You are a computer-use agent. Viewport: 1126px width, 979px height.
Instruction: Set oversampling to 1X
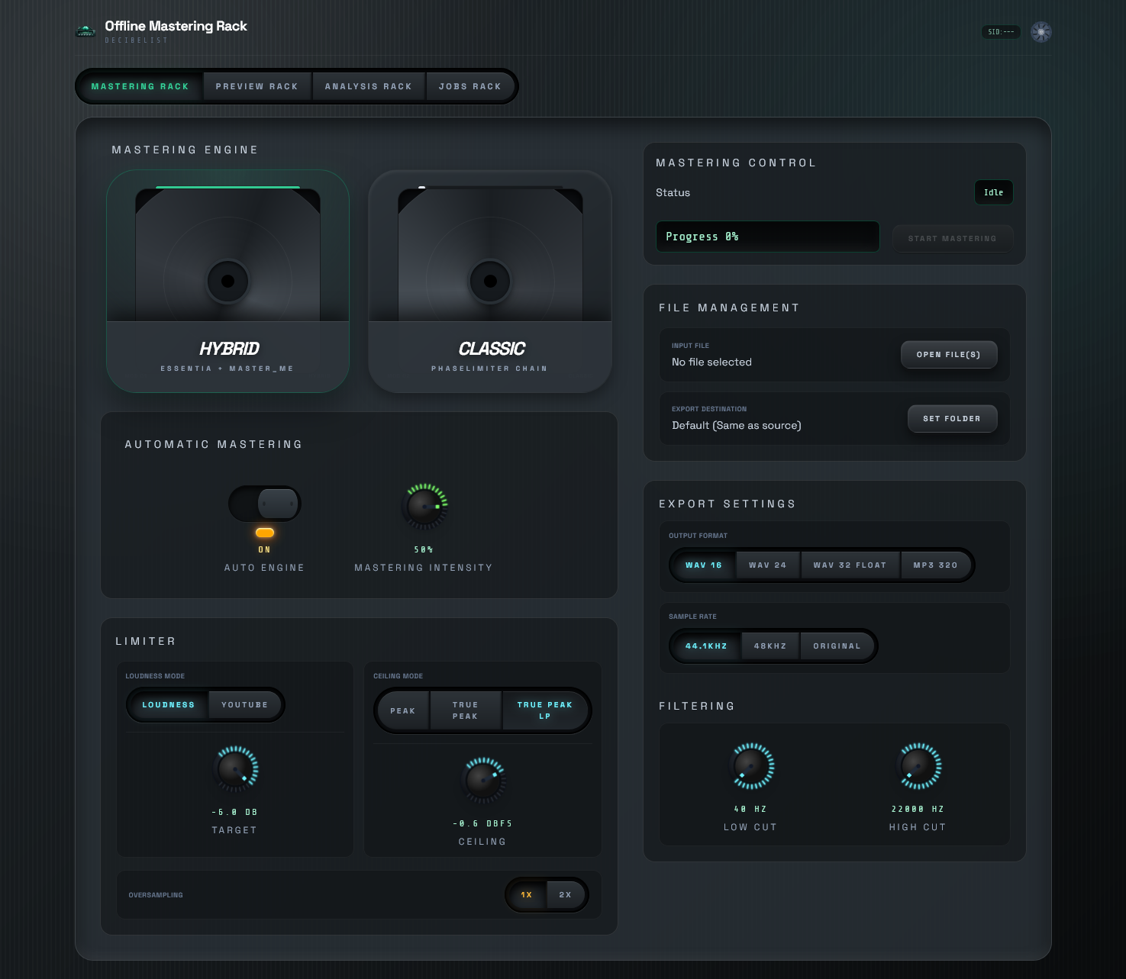click(527, 894)
